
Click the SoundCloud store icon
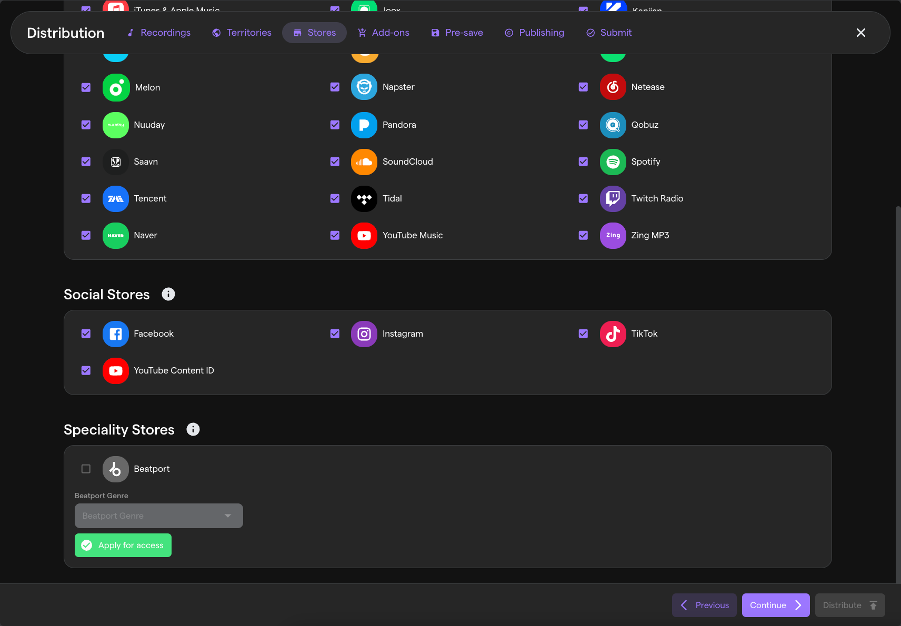pyautogui.click(x=364, y=162)
